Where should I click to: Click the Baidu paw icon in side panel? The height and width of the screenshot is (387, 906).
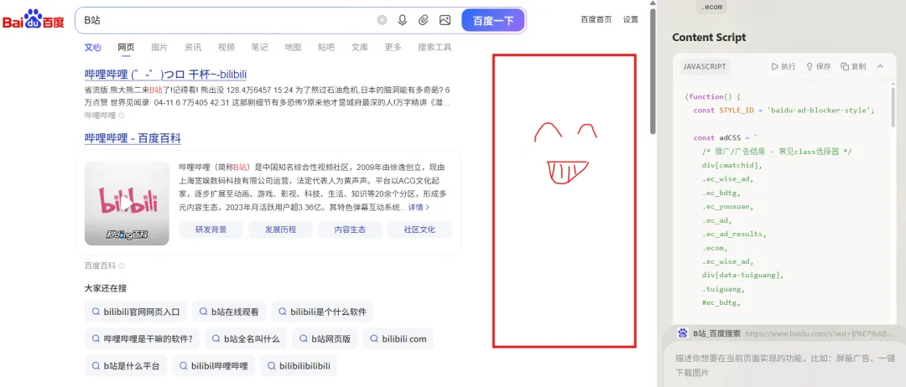tap(683, 333)
